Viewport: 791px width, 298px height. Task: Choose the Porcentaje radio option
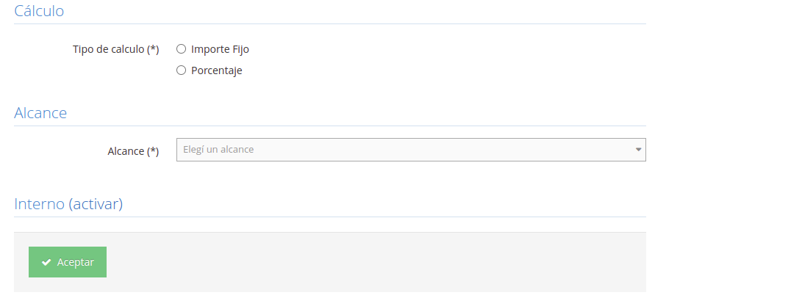click(181, 70)
